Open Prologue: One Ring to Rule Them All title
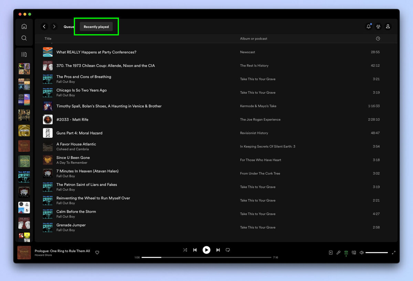 [62, 251]
